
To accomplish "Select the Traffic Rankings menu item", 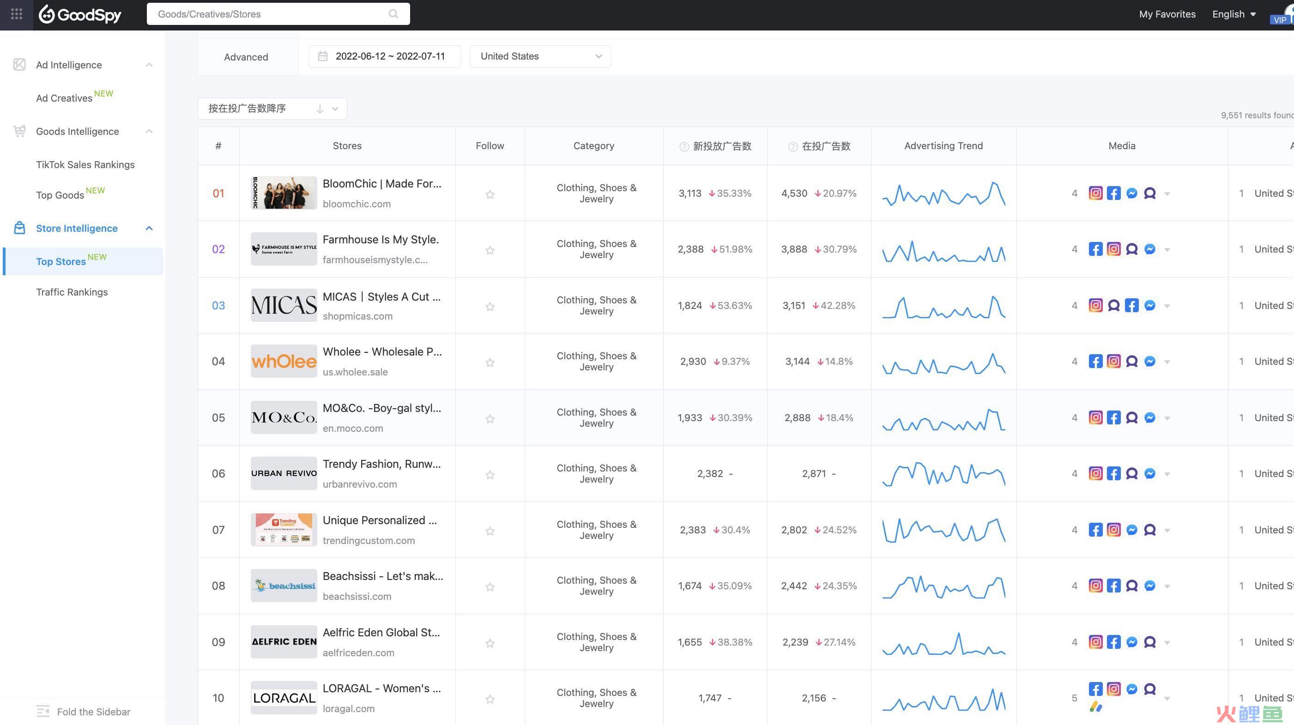I will (x=71, y=291).
